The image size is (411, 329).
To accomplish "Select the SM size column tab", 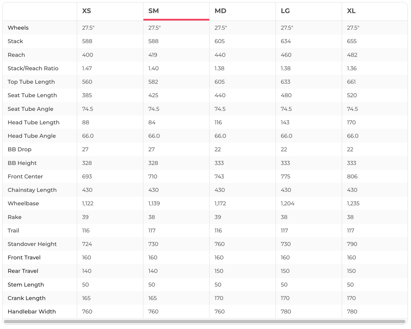I will [153, 11].
